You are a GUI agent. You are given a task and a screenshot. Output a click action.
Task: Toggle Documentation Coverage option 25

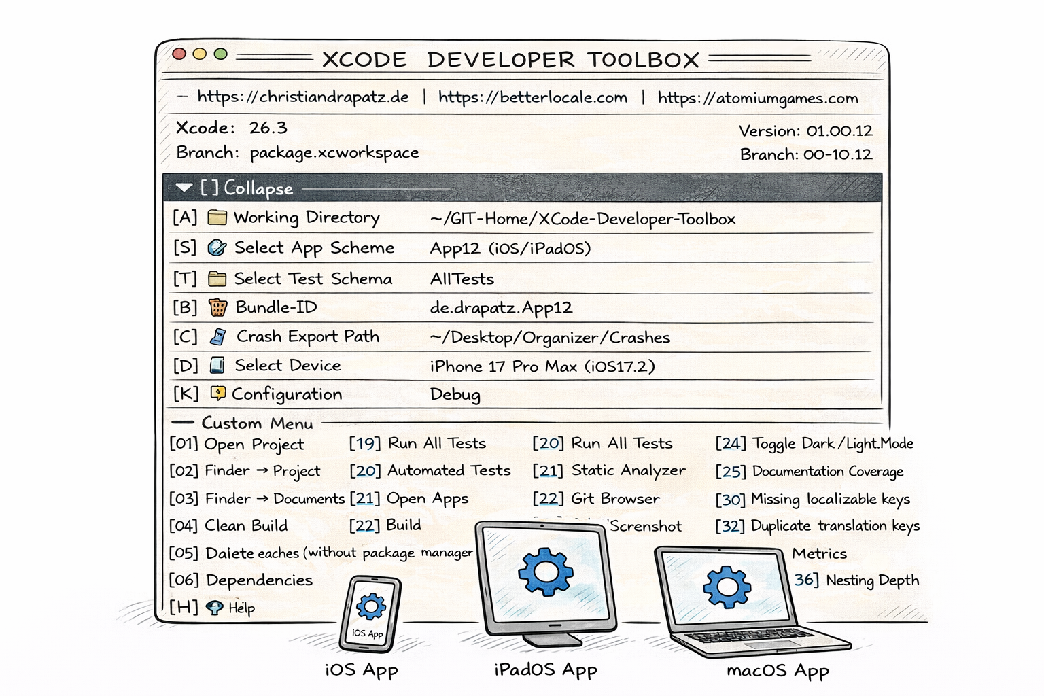(x=810, y=471)
